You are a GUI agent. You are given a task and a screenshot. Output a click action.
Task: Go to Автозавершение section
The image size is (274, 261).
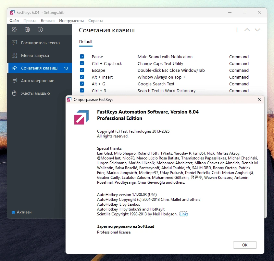[x=40, y=81]
